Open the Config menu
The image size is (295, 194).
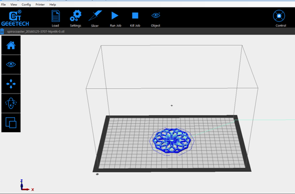point(26,4)
